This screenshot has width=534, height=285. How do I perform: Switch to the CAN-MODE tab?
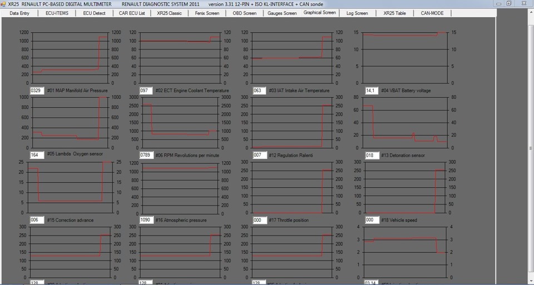(x=432, y=13)
